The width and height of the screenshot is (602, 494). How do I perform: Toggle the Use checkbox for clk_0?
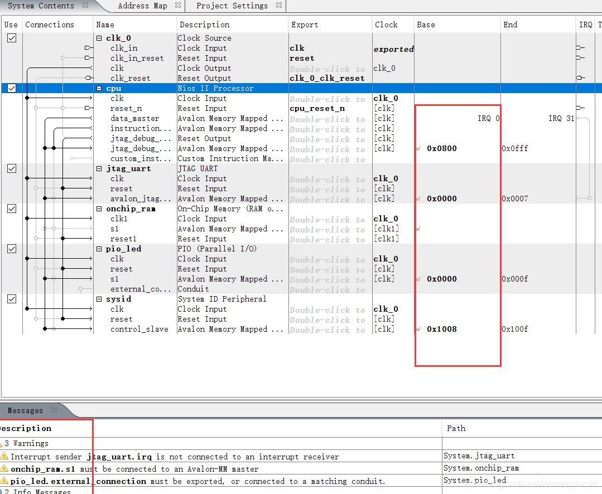12,38
